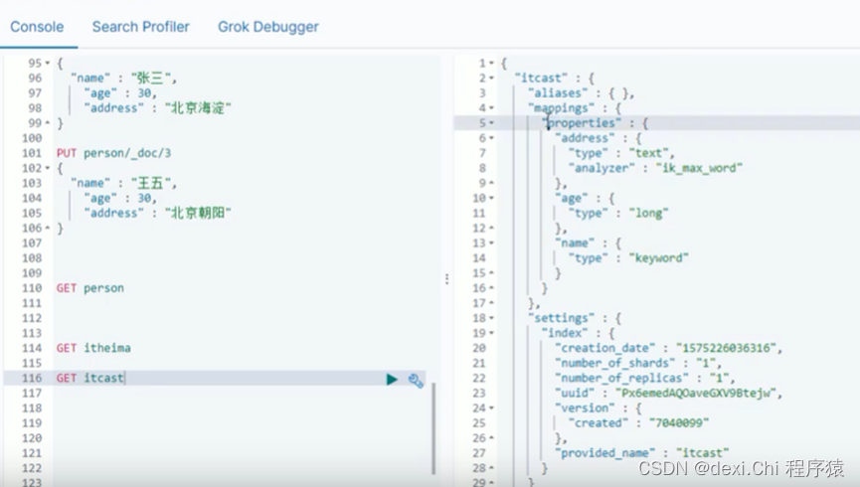
Task: Click empty editor line 118
Action: point(242,408)
